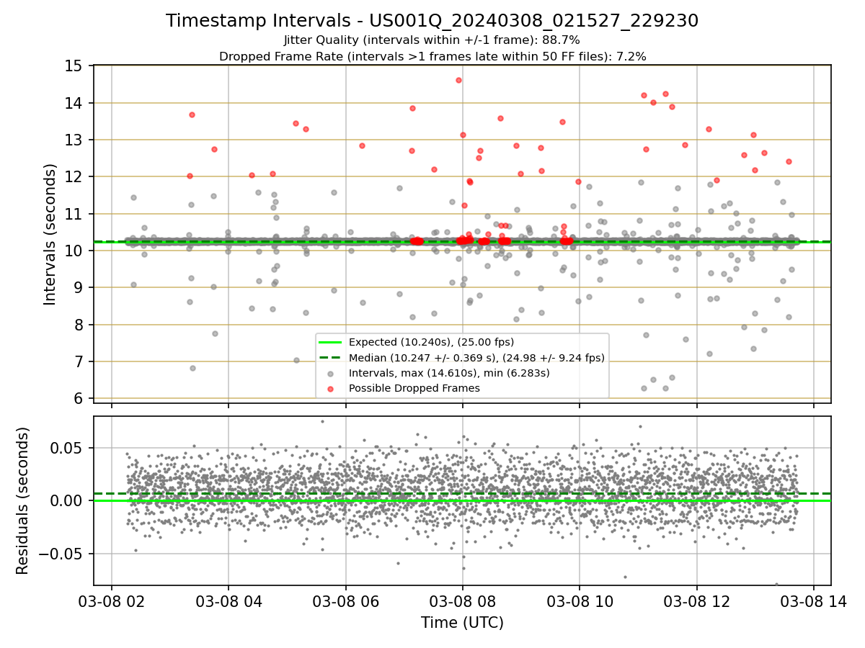865x648 pixels.
Task: Click the dashed green line sample in the legend
Action: [332, 358]
